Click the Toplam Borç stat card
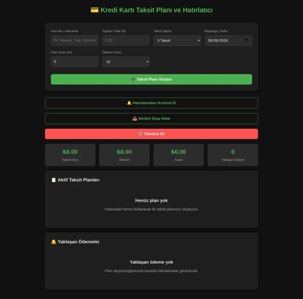Image resolution: width=303 pixels, height=299 pixels. [x=70, y=155]
